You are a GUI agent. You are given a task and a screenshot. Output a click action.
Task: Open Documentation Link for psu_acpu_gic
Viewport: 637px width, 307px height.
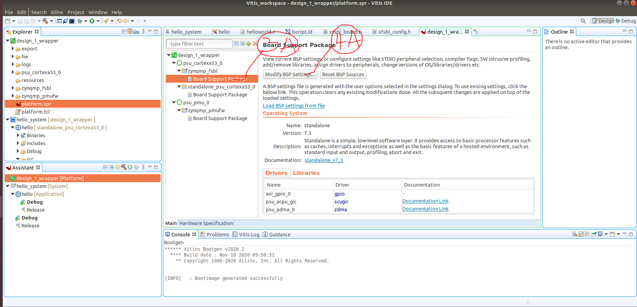coord(425,201)
